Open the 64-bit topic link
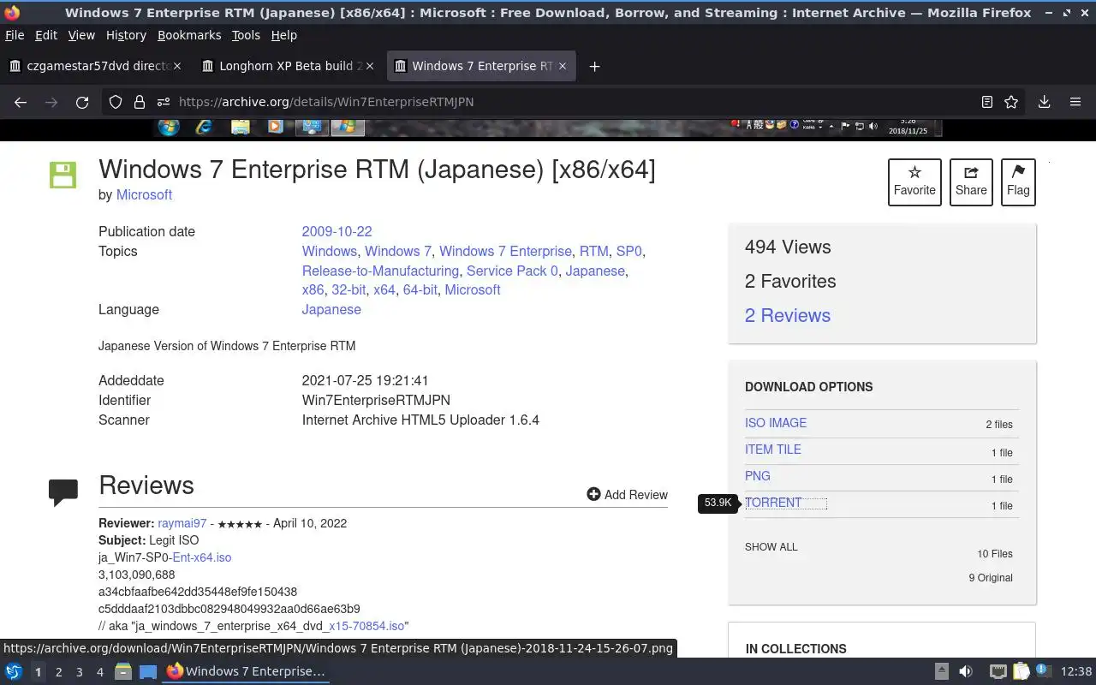Image resolution: width=1096 pixels, height=685 pixels. click(x=420, y=290)
